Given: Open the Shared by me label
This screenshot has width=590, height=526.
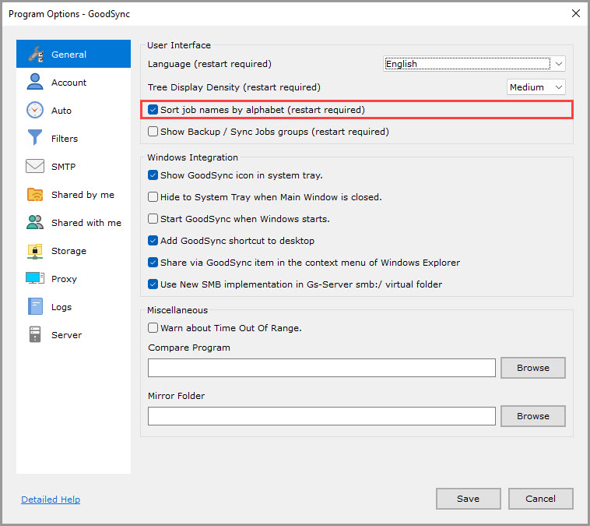Looking at the screenshot, I should point(83,195).
